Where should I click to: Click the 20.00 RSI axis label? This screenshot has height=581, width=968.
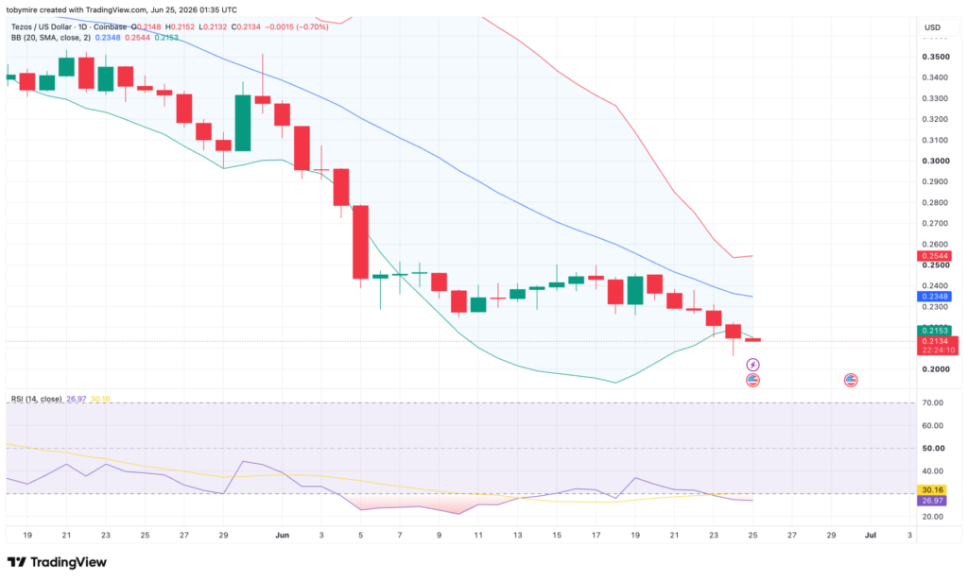coord(933,517)
